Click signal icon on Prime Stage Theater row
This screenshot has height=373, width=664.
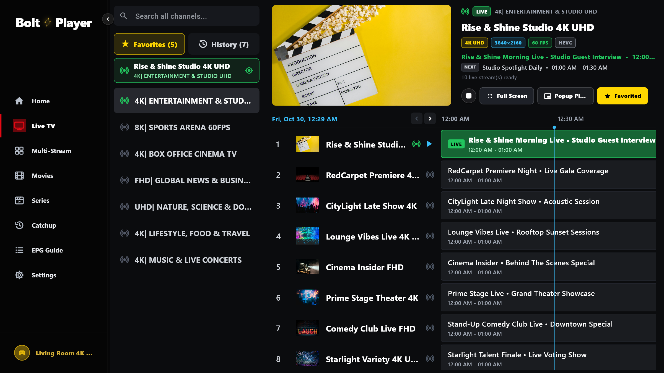tap(430, 297)
